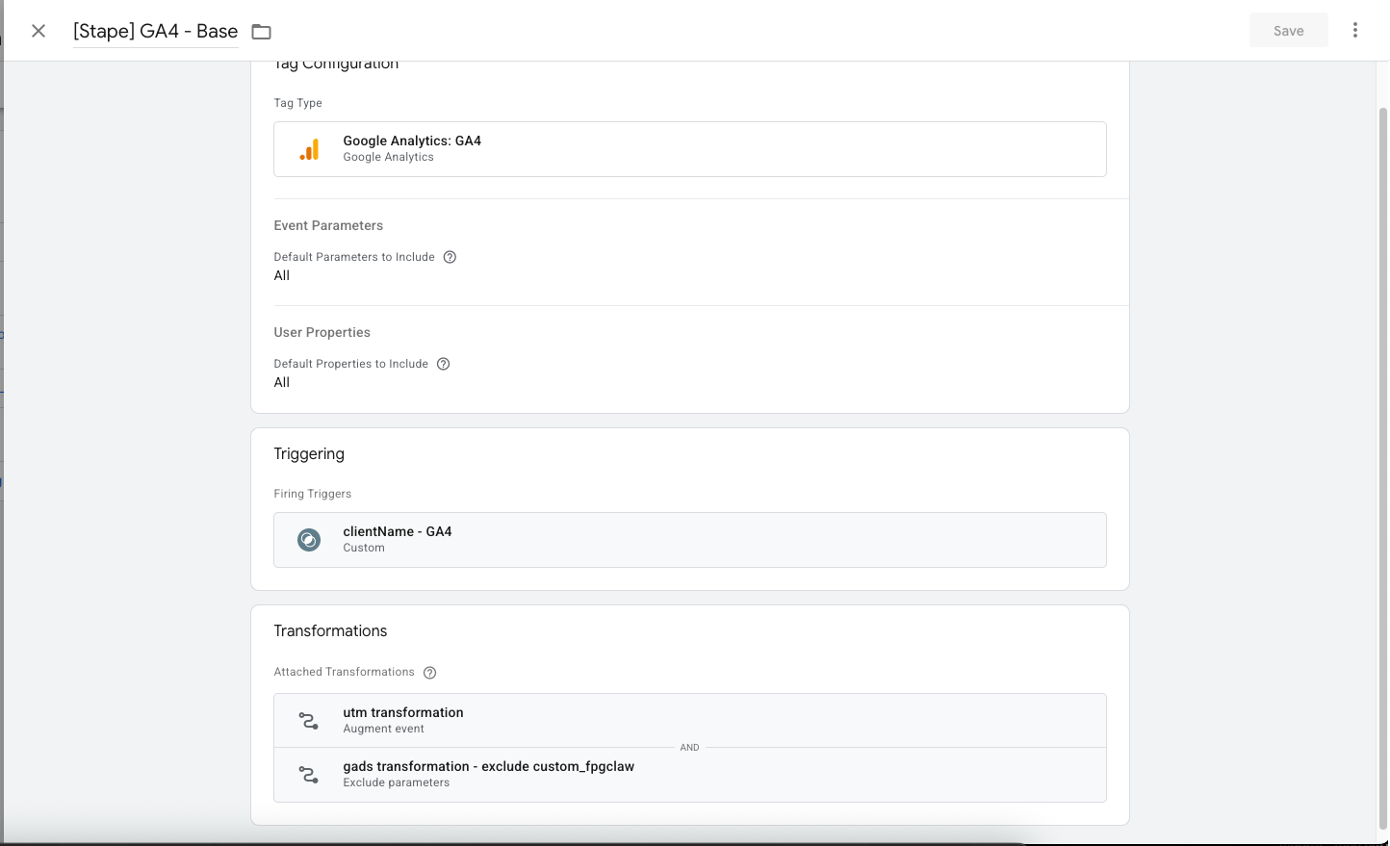The width and height of the screenshot is (1390, 846).
Task: Click the utm transformation icon
Action: coord(309,721)
